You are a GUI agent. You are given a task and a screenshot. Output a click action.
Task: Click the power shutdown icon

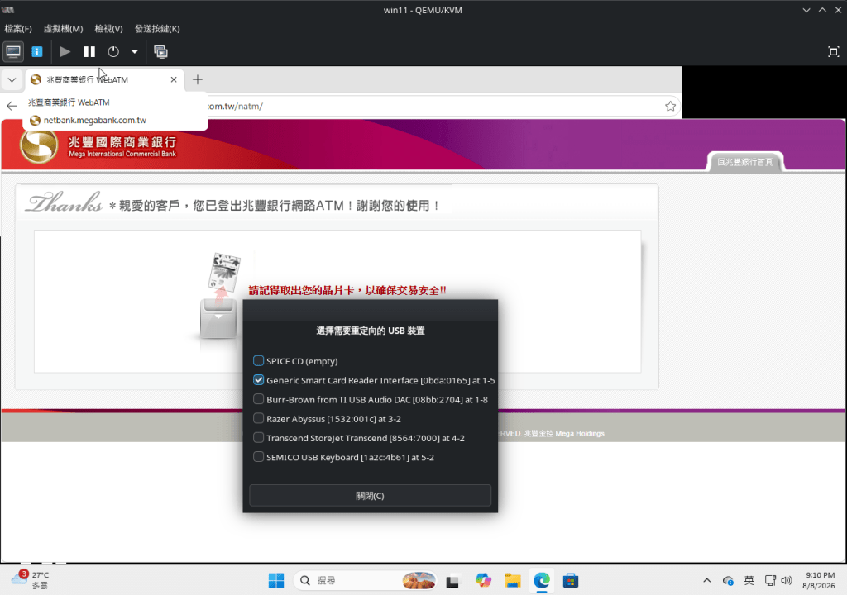113,52
